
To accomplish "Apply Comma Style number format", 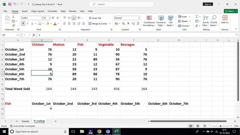I will (x=128, y=24).
